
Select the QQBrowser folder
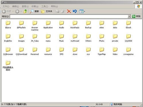coord(8,51)
